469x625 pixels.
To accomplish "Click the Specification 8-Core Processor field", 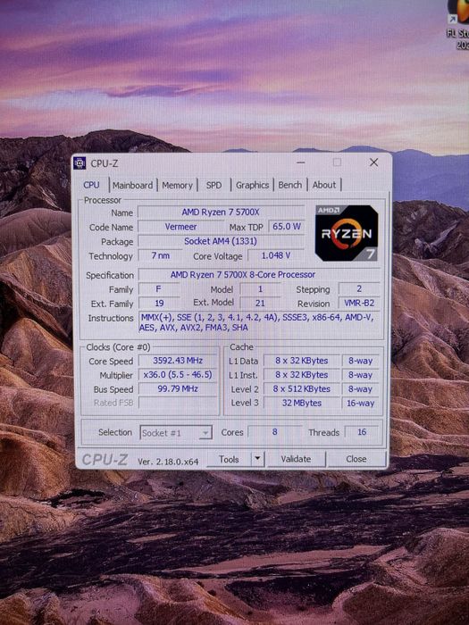I will click(259, 275).
